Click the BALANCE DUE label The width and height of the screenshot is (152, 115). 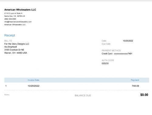[x=83, y=95]
